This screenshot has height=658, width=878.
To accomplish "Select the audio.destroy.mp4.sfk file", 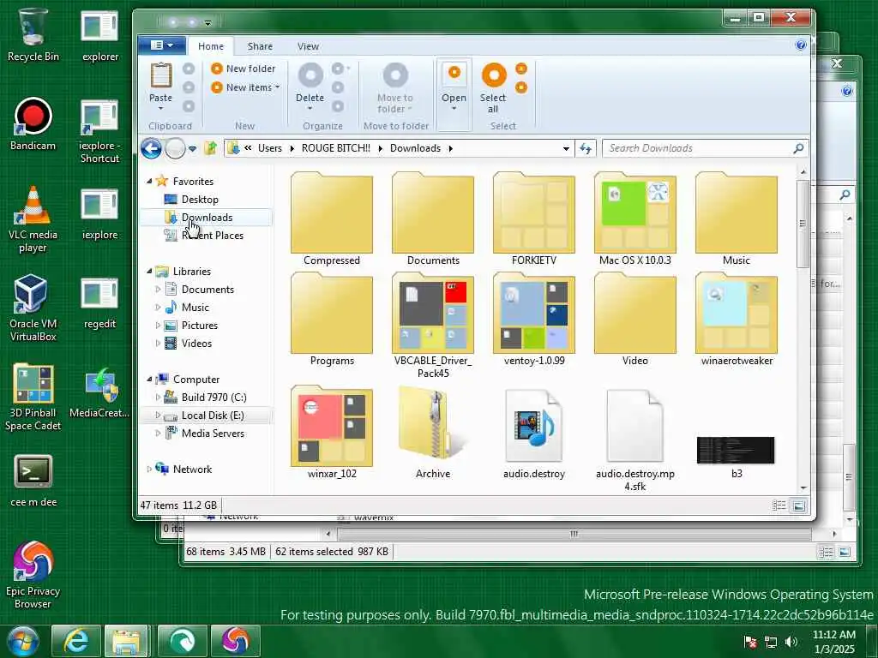I will pos(635,440).
